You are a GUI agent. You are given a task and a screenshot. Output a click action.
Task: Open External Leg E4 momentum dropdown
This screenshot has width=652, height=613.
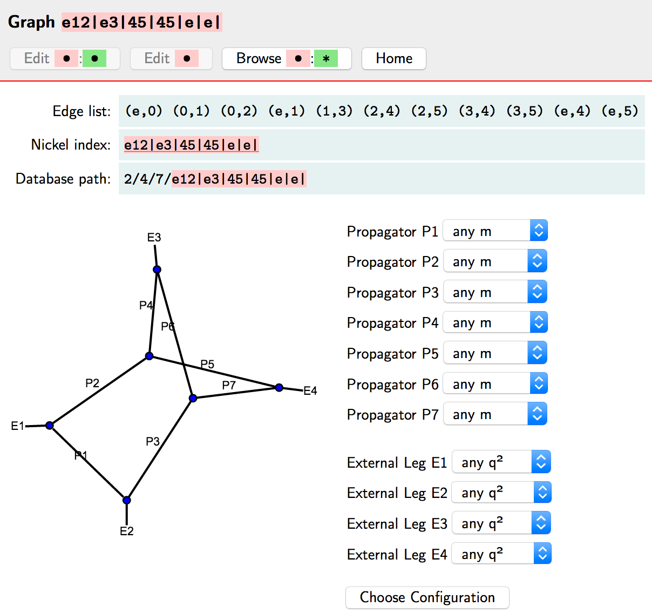[501, 554]
